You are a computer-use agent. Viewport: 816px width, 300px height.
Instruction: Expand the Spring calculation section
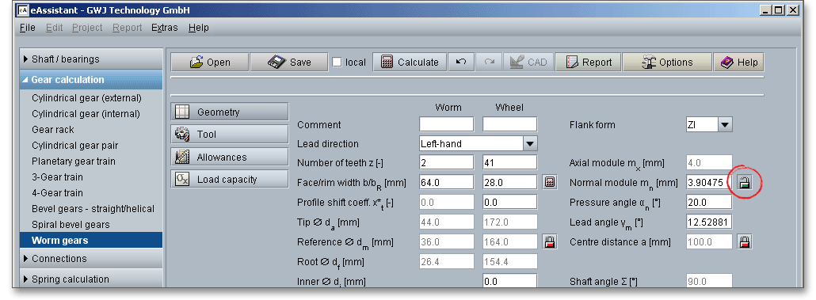tap(91, 279)
